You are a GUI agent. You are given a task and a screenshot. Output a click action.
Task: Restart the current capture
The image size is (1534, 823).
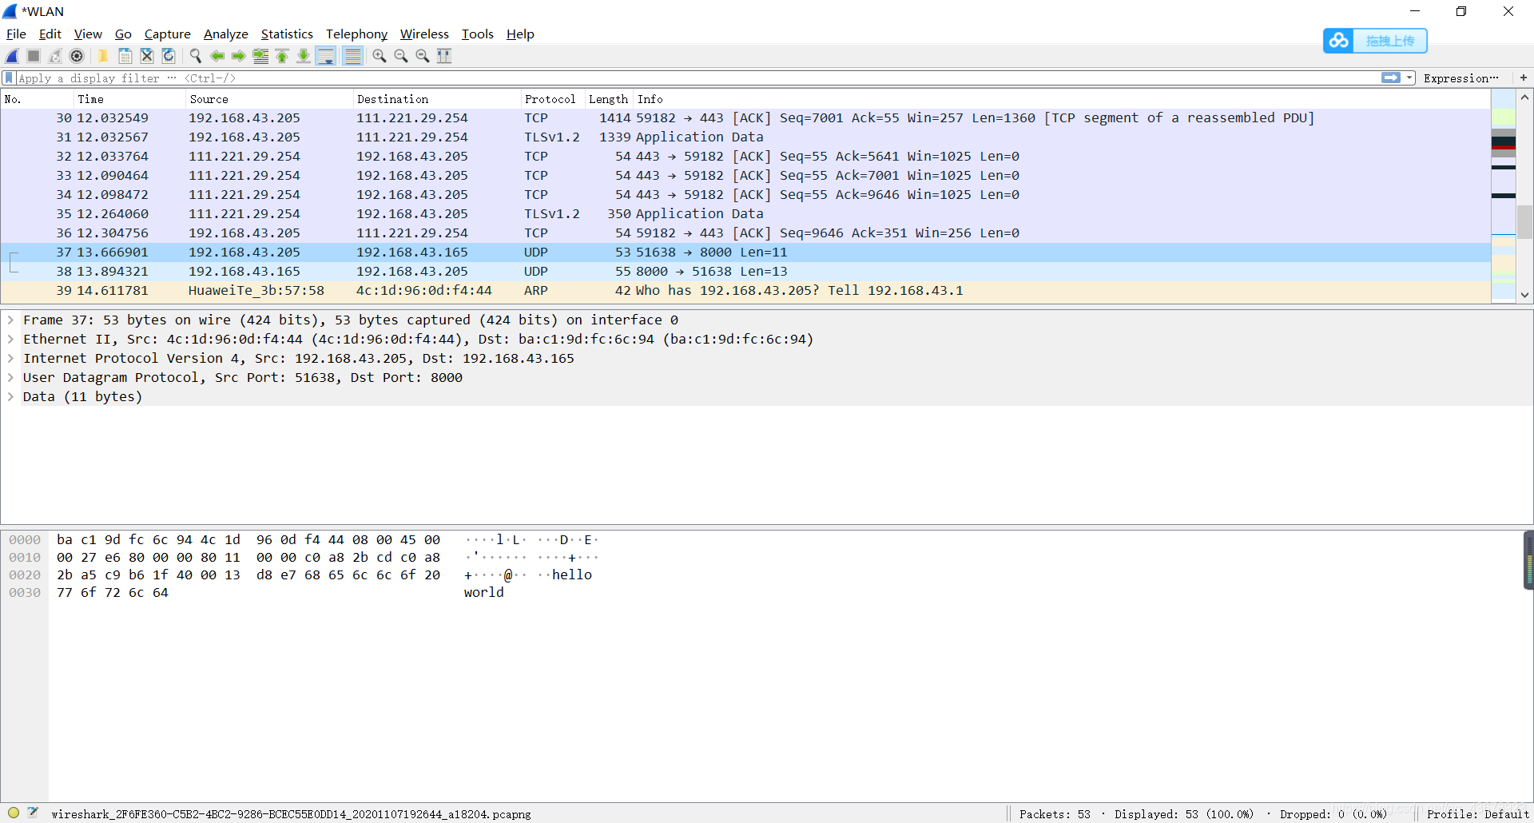pyautogui.click(x=55, y=56)
